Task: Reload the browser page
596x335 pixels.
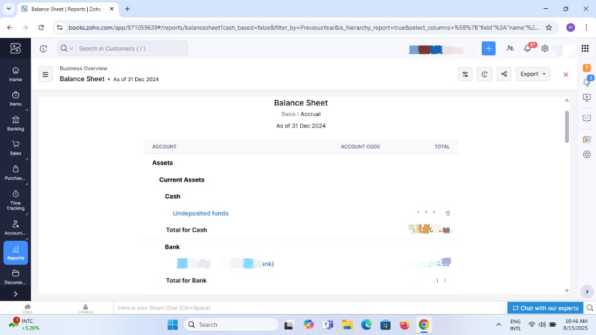Action: coord(41,28)
